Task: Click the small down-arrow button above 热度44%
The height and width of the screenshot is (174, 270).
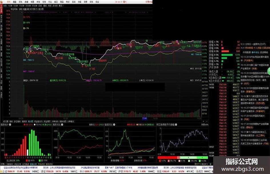Action: point(207,121)
